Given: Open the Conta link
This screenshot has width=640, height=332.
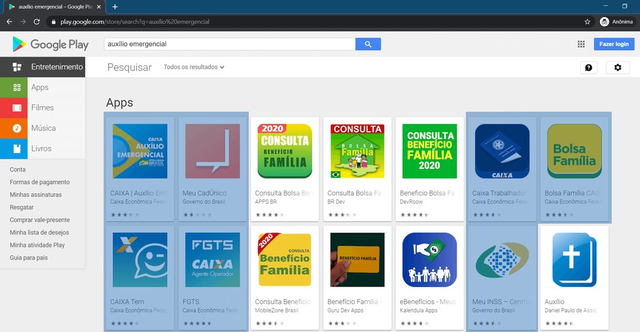Looking at the screenshot, I should pyautogui.click(x=18, y=170).
